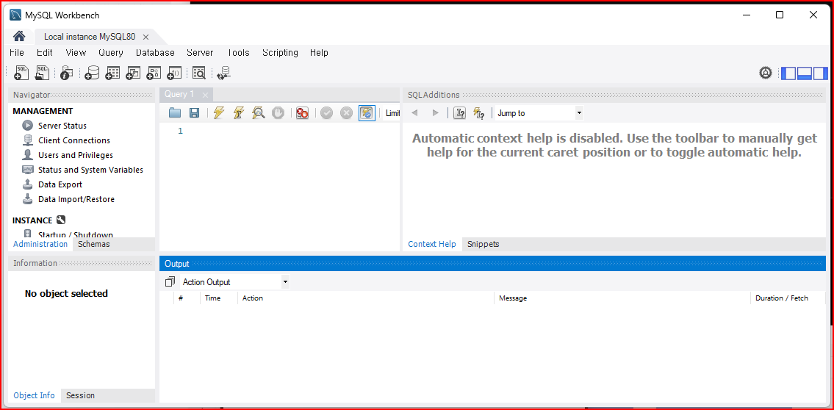This screenshot has width=834, height=410.
Task: Toggle the bottom output panel visibility
Action: [804, 73]
